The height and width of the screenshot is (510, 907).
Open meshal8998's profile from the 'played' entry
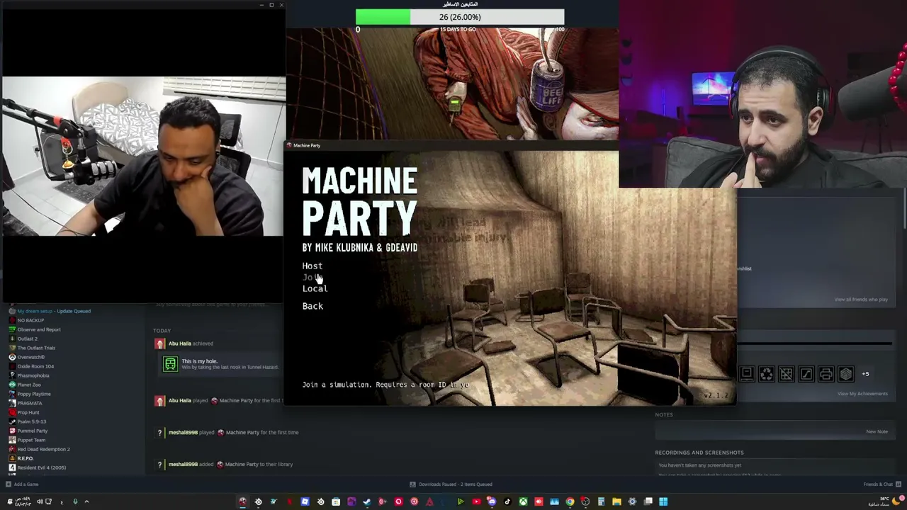pos(183,433)
